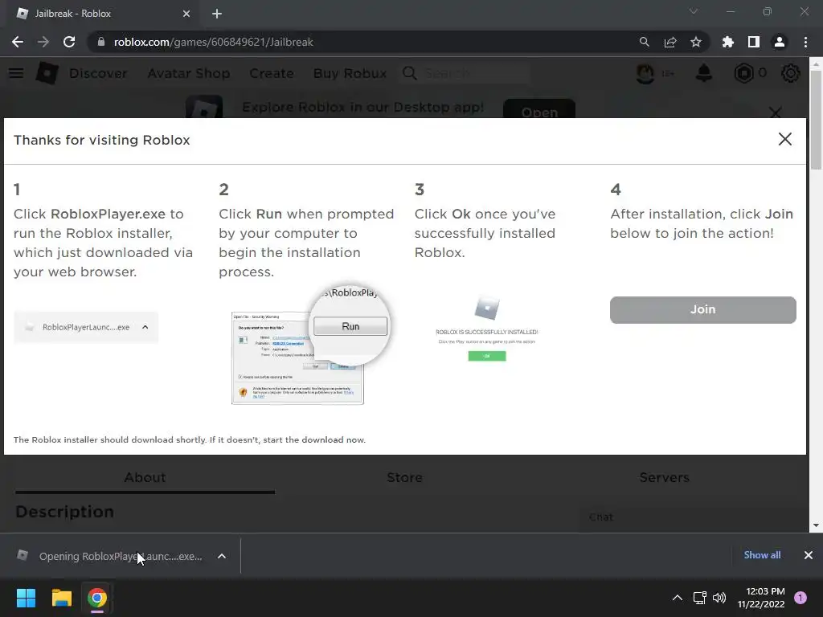Show hidden system tray icons
Viewport: 823px width, 617px height.
[x=678, y=598]
